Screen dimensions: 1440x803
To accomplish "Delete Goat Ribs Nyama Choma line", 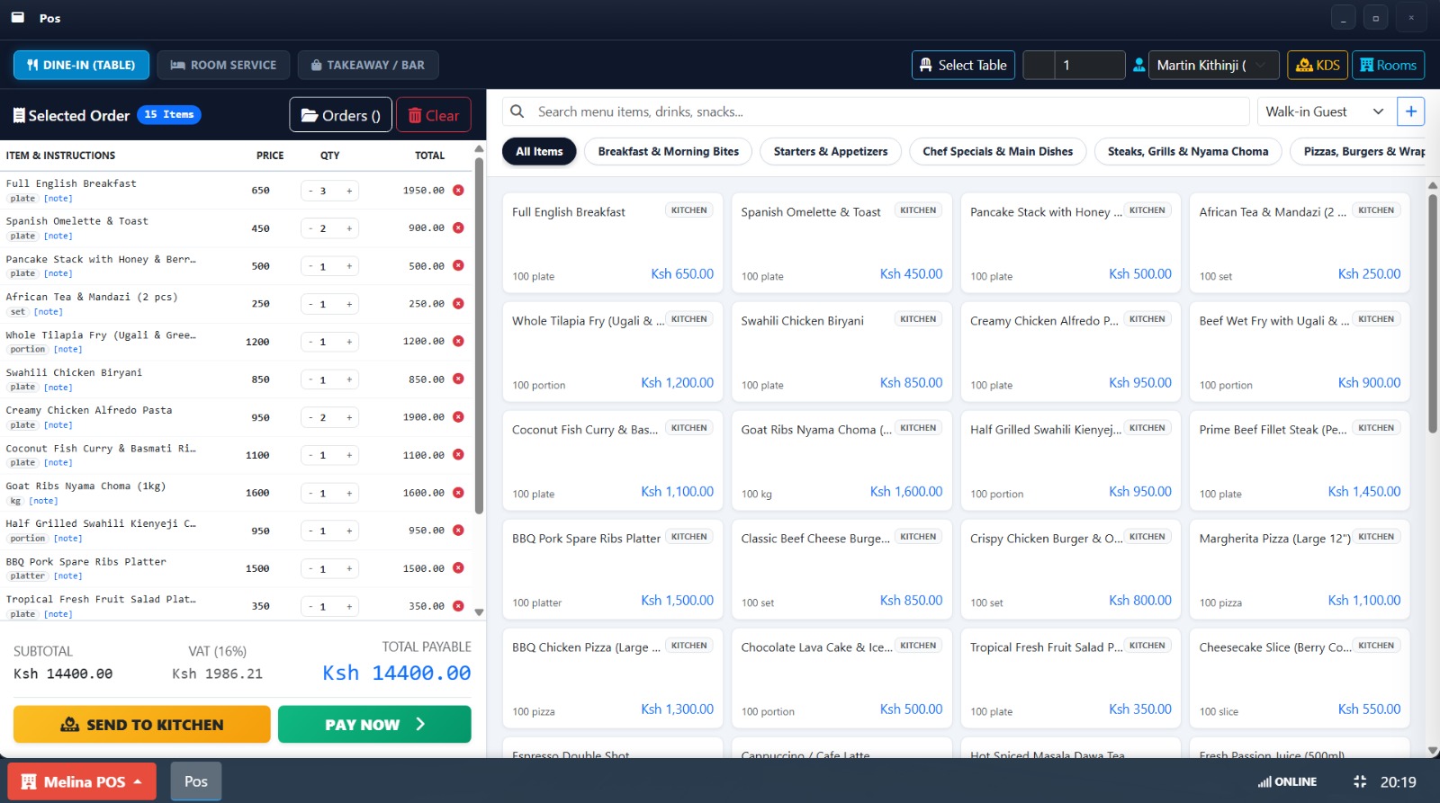I will (458, 493).
